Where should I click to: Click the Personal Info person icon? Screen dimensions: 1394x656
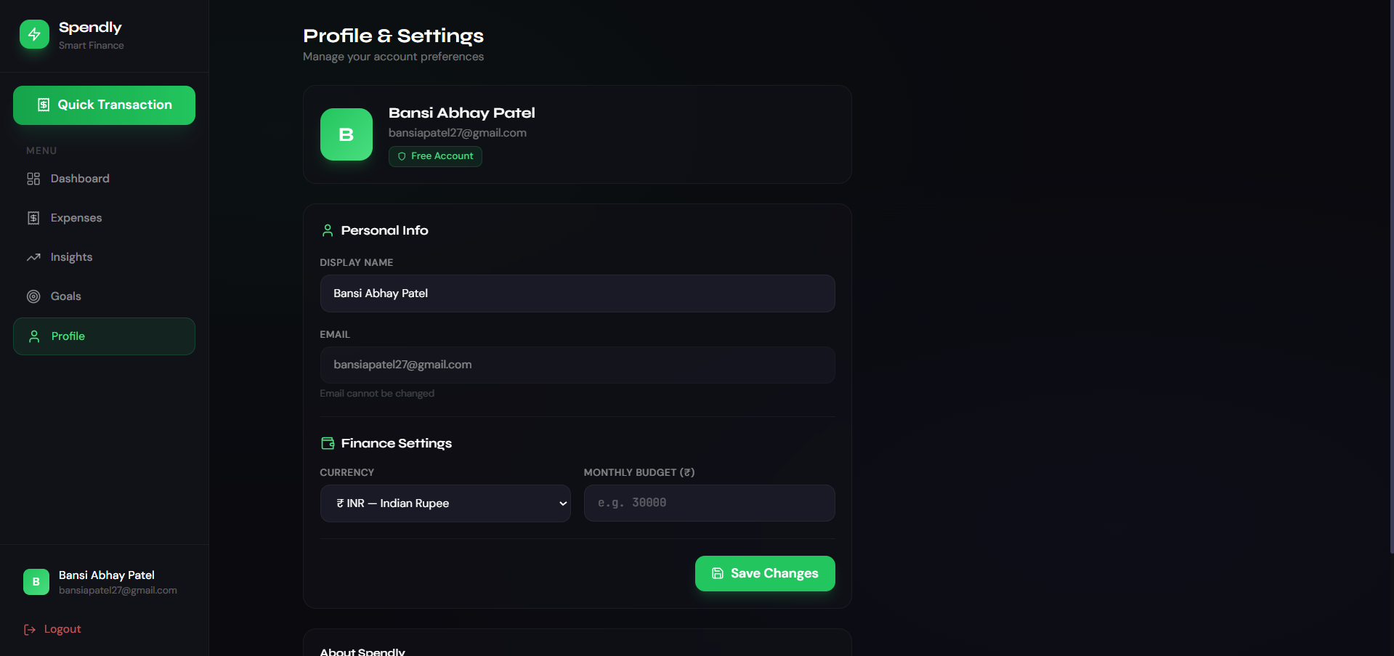[x=328, y=230]
